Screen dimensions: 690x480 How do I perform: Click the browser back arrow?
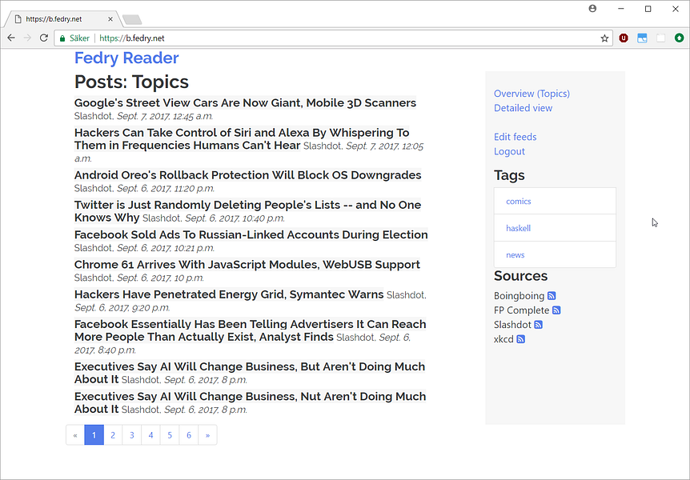(x=11, y=38)
